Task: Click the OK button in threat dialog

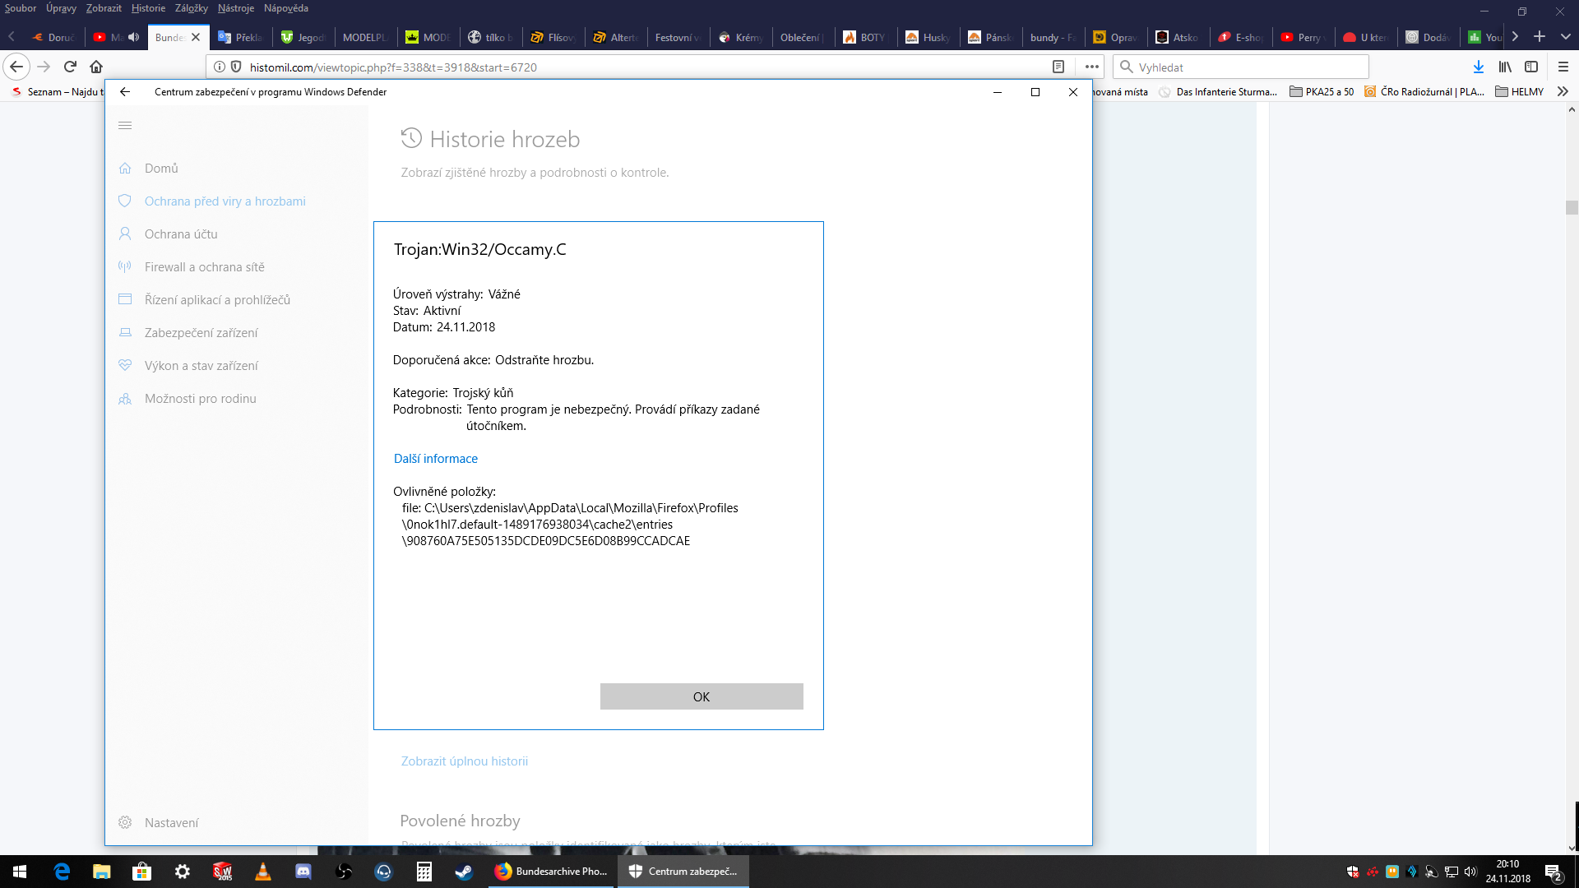Action: pyautogui.click(x=701, y=696)
